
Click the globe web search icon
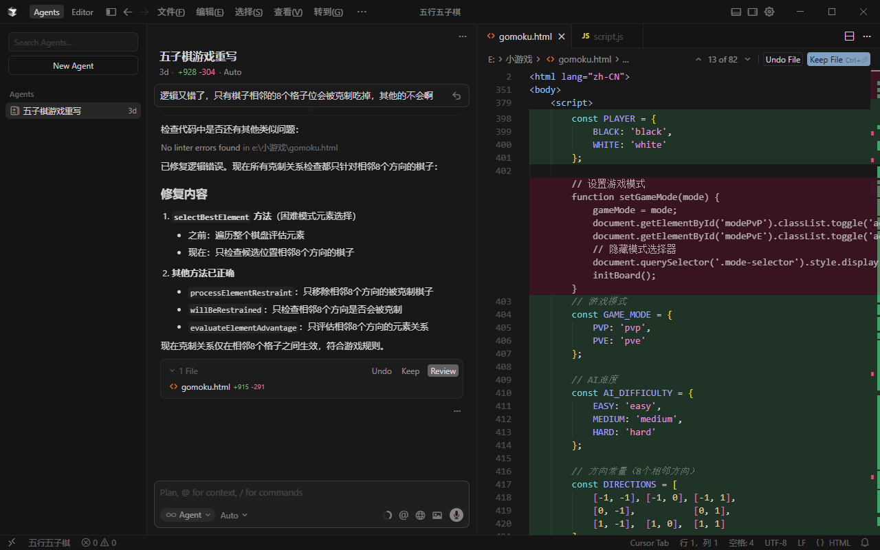420,515
